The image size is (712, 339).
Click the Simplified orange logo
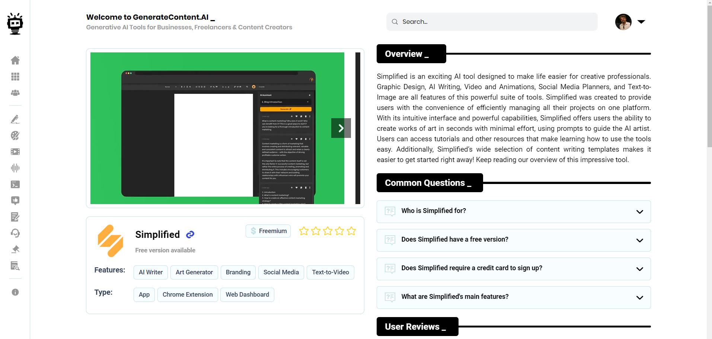point(110,241)
